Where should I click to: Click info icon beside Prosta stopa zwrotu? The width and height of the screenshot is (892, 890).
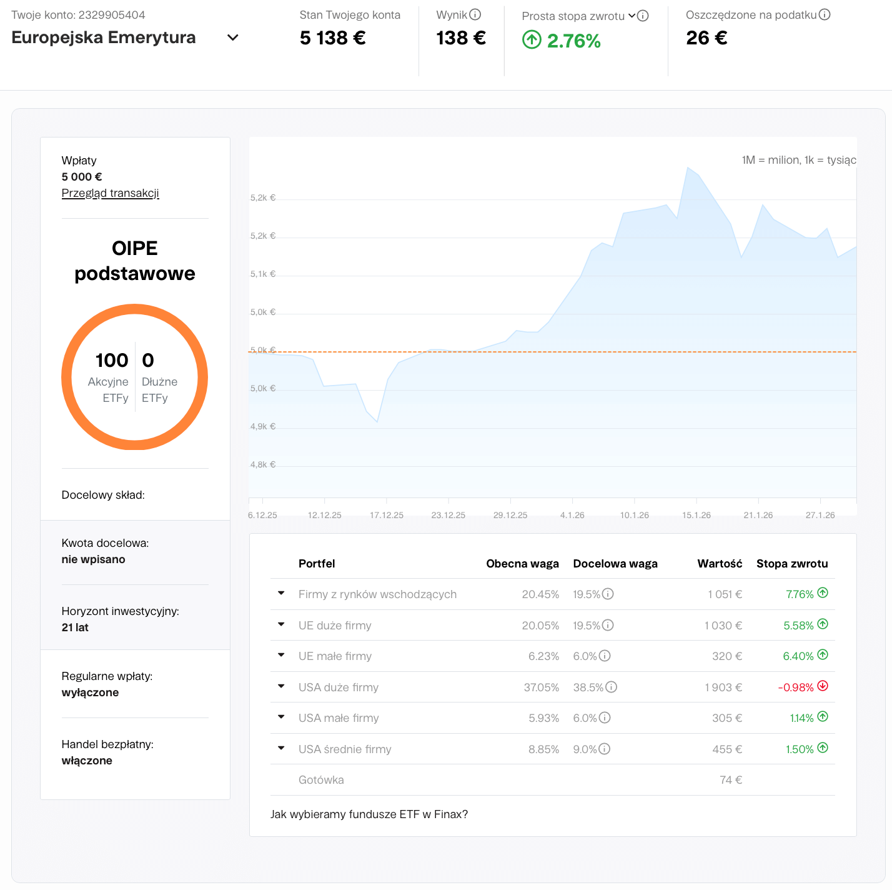[x=643, y=16]
